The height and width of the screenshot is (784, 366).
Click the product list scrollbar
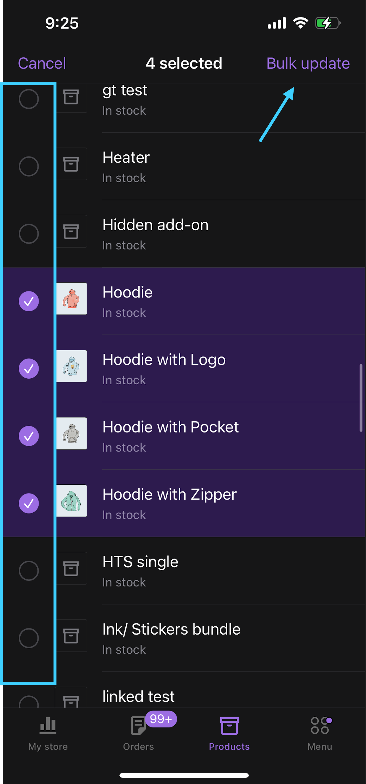[x=361, y=397]
